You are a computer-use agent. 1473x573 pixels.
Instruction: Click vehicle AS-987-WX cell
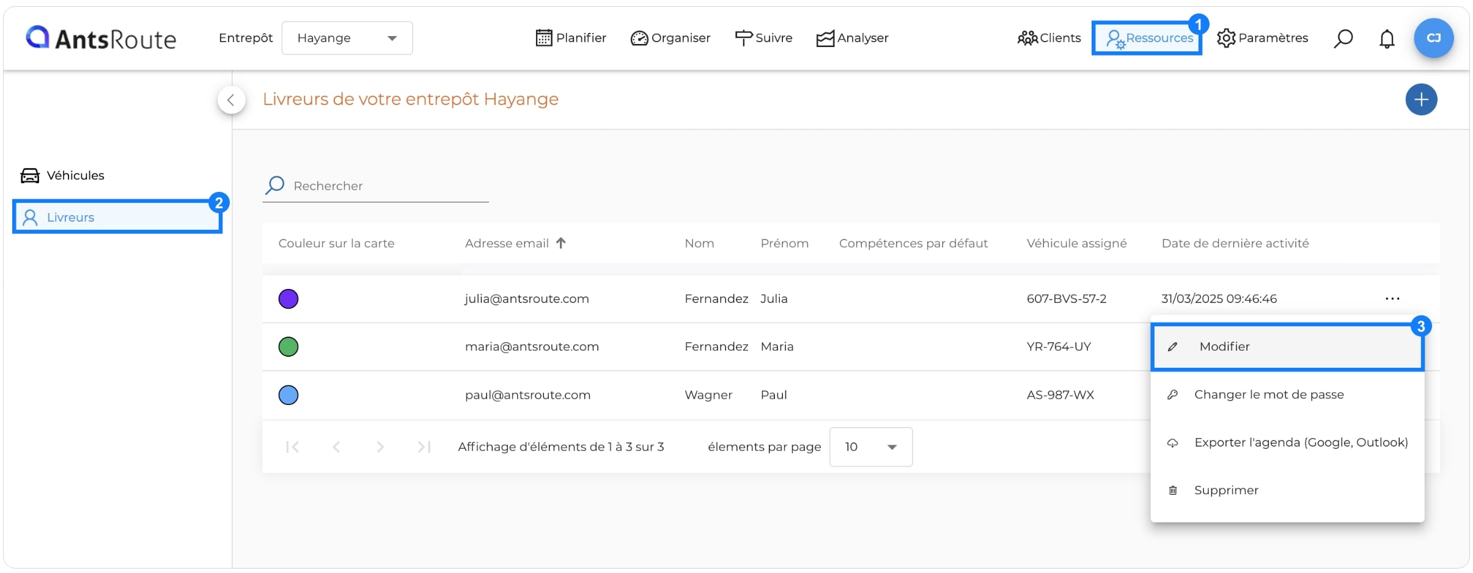click(1060, 395)
